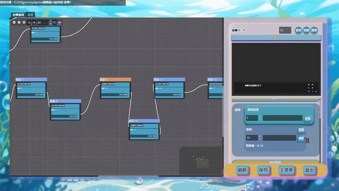Click the last bottom button of 故事 8 node

(x=75, y=116)
